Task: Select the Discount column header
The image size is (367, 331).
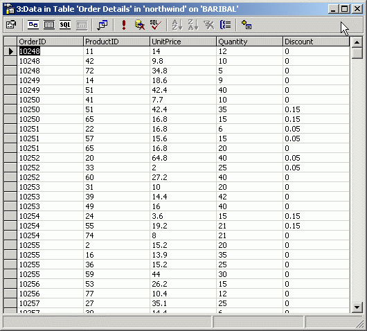Action: tap(316, 42)
